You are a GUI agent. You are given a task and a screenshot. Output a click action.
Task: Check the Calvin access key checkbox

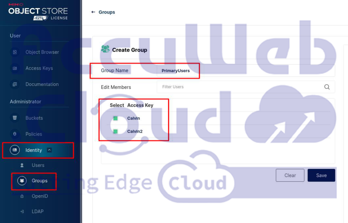[115, 118]
